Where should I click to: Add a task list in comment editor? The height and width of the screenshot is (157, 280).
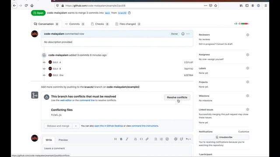click(x=167, y=139)
